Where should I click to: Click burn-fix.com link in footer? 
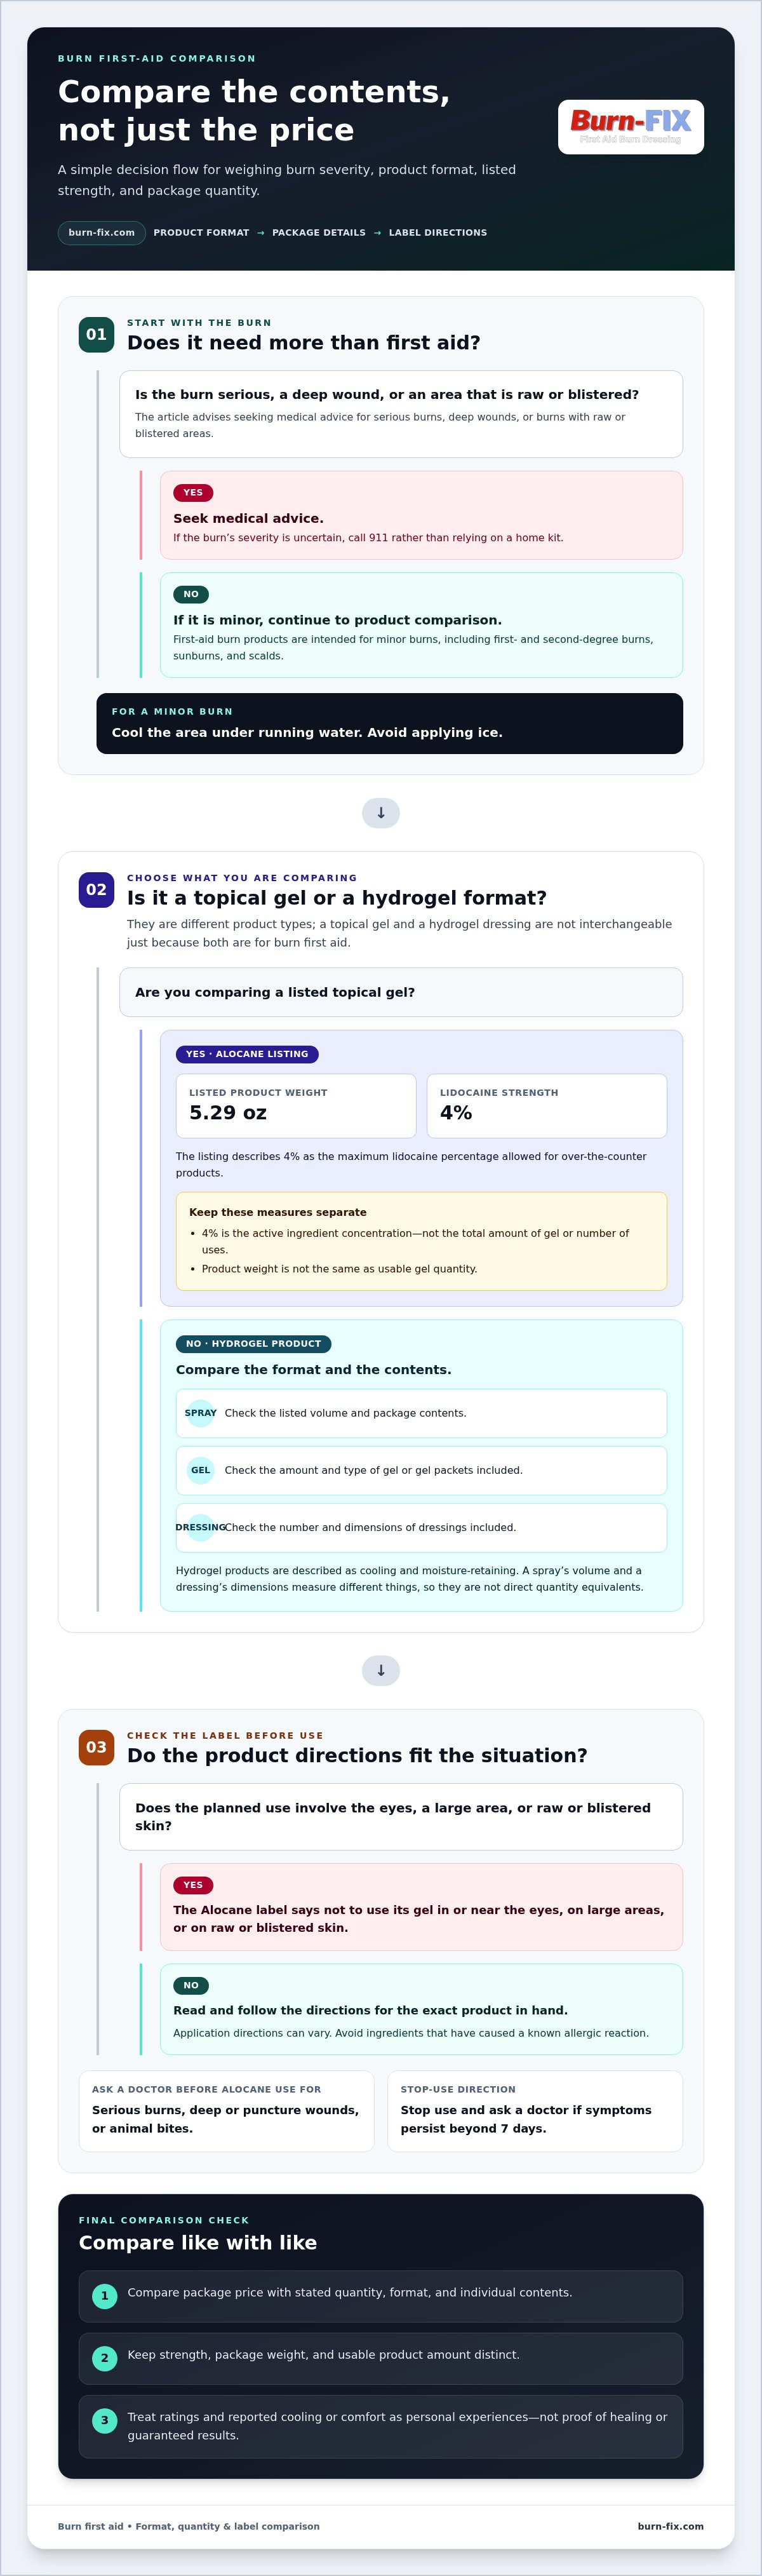[x=670, y=2526]
